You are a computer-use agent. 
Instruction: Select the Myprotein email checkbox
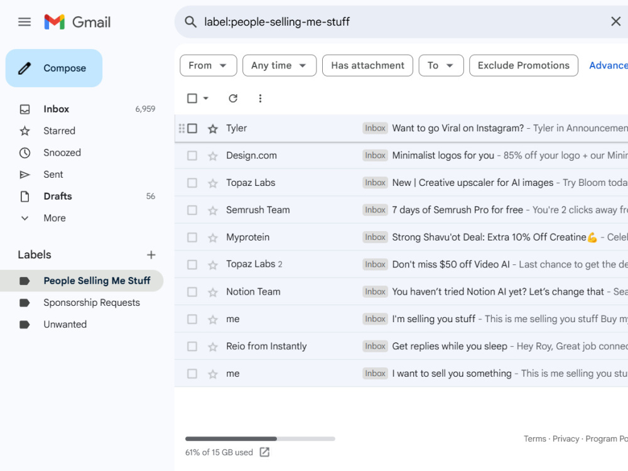click(x=192, y=237)
